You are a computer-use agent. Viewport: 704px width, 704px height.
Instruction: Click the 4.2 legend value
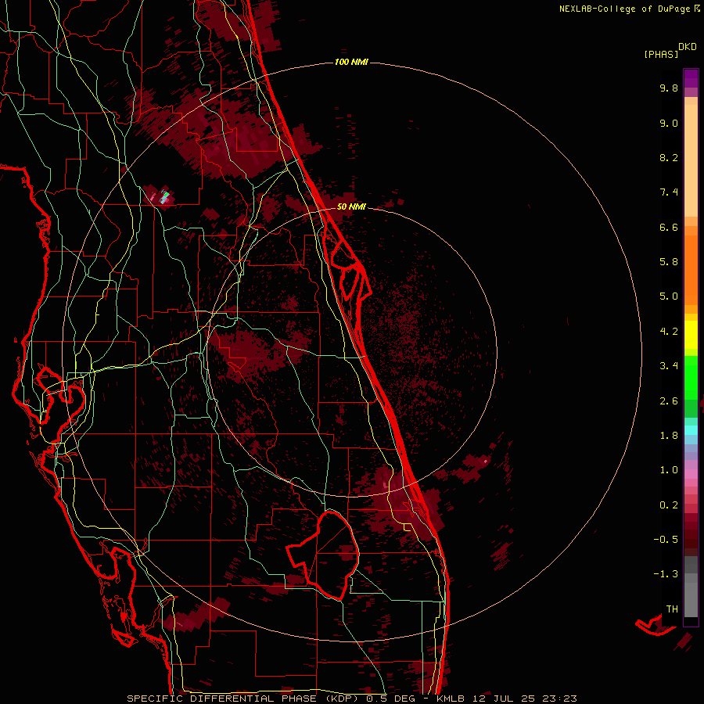pos(669,332)
